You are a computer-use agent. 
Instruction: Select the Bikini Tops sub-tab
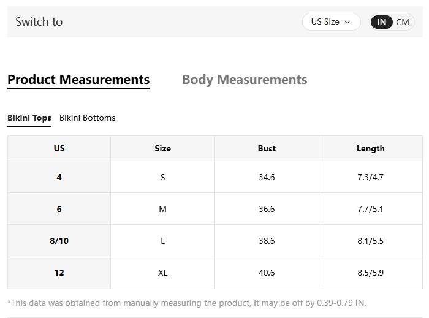[29, 118]
